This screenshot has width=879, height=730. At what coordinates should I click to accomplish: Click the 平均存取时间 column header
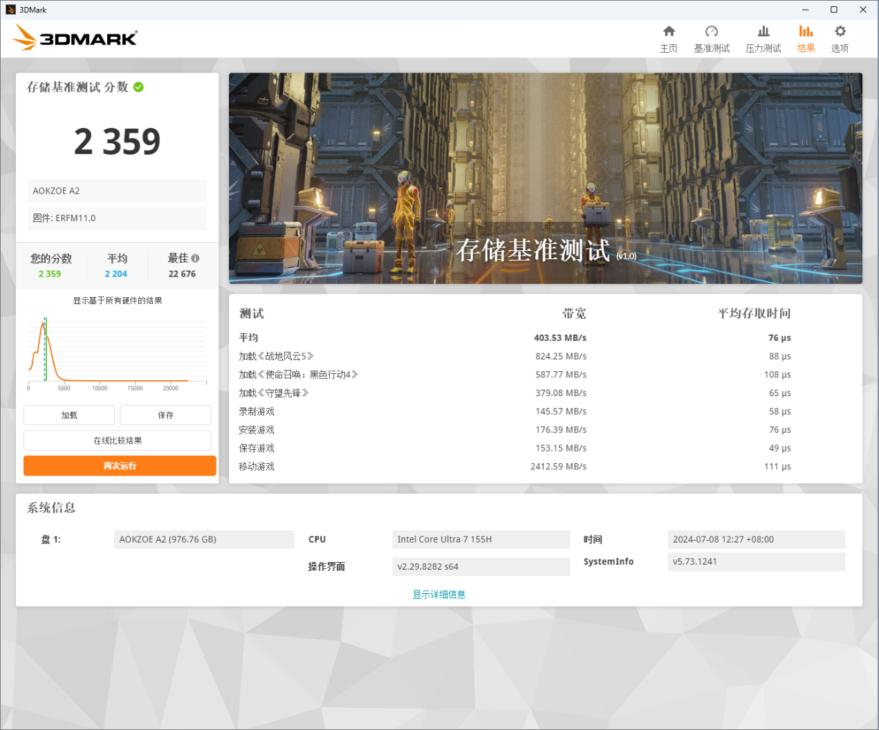[754, 314]
